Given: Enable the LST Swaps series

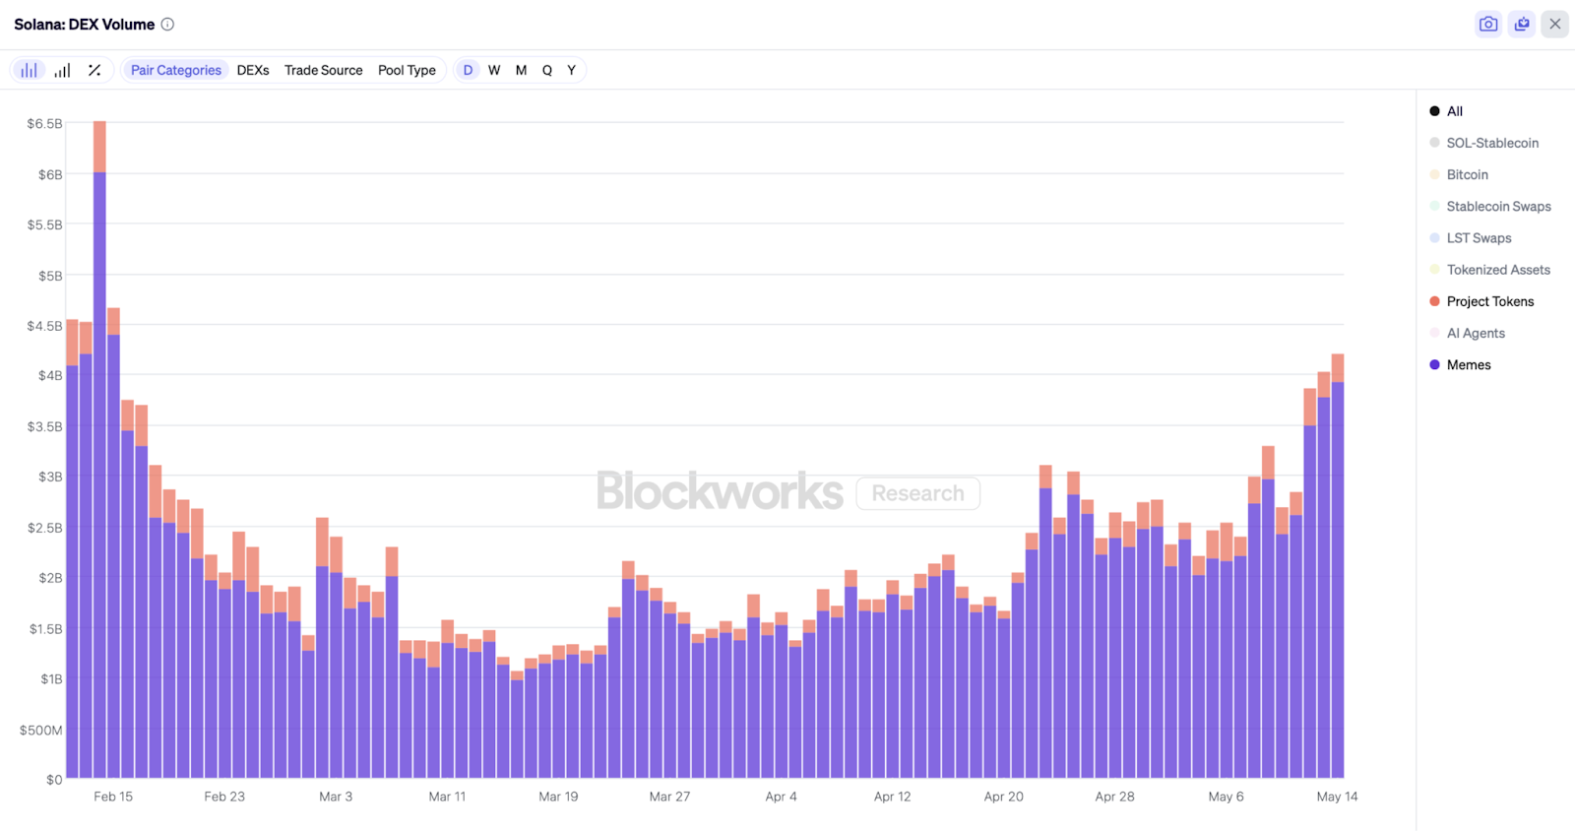Looking at the screenshot, I should pos(1471,238).
